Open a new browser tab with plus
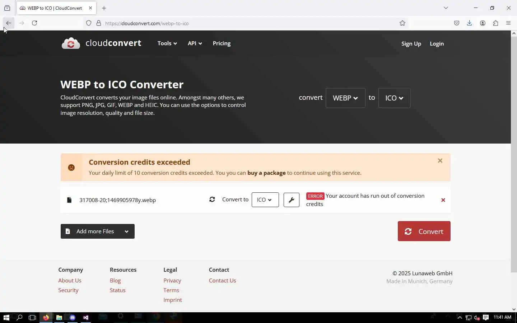The image size is (517, 323). point(104,8)
